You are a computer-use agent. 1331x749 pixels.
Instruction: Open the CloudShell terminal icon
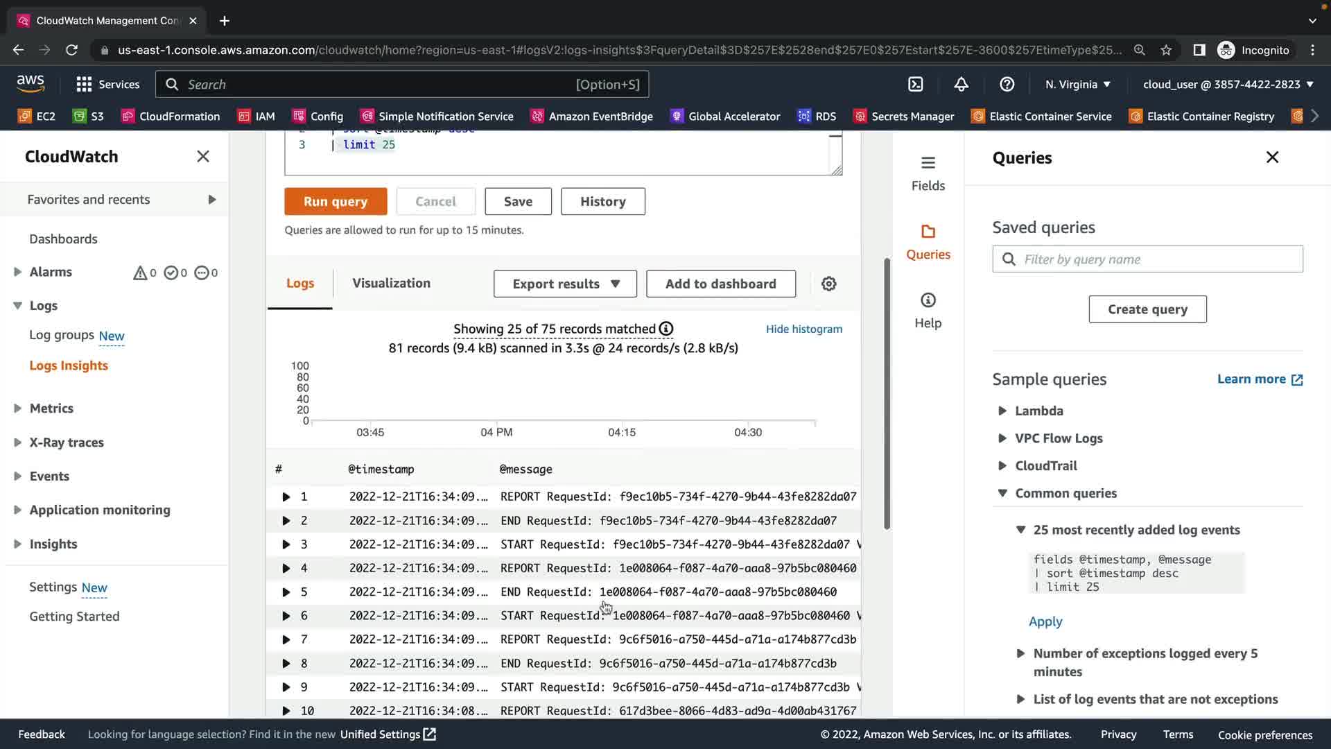(x=916, y=84)
